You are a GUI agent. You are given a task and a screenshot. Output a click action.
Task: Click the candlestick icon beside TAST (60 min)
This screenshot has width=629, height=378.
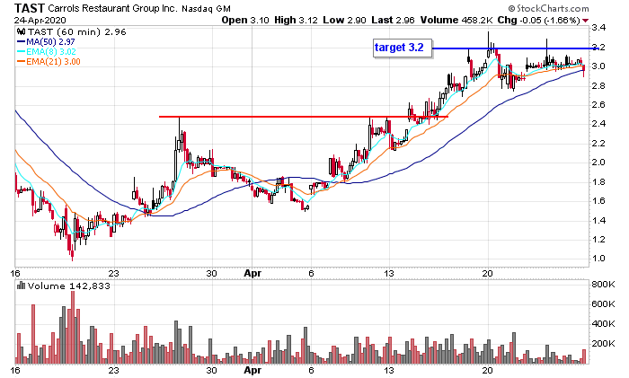pyautogui.click(x=21, y=32)
